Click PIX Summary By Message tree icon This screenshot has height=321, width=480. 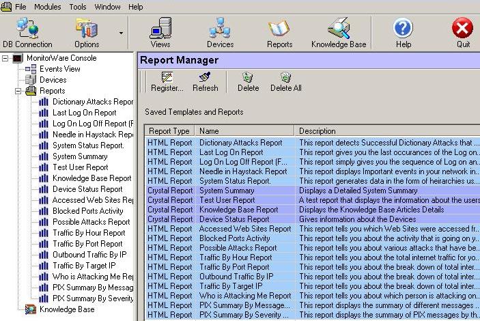pyautogui.click(x=44, y=288)
